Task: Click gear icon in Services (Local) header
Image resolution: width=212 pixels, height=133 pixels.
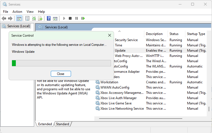Action: [41, 27]
